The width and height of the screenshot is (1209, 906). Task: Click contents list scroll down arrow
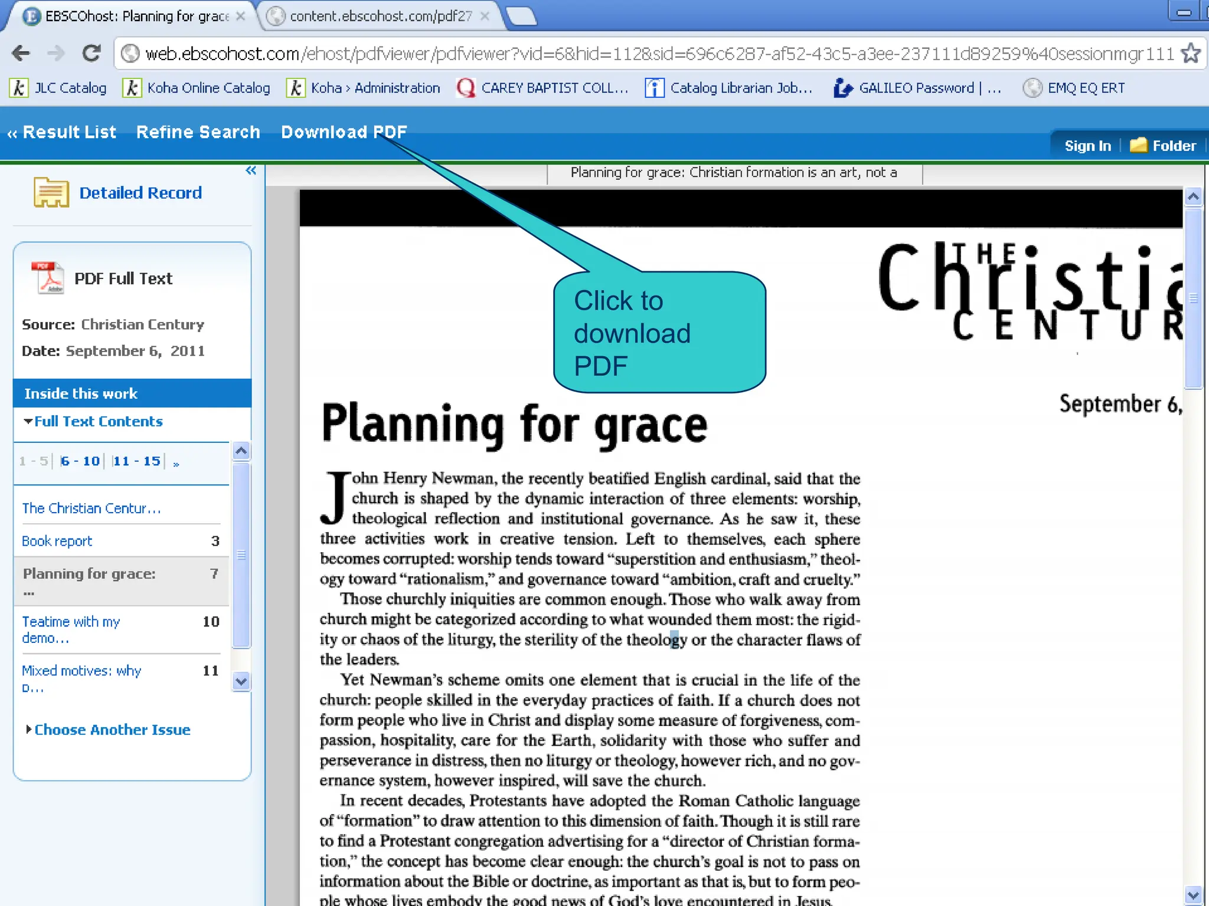[241, 681]
